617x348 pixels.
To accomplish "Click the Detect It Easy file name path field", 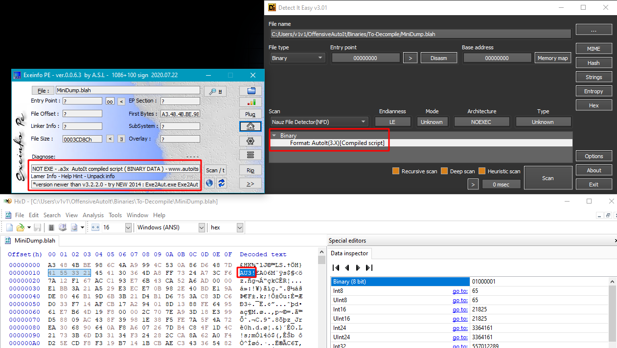I will (421, 34).
